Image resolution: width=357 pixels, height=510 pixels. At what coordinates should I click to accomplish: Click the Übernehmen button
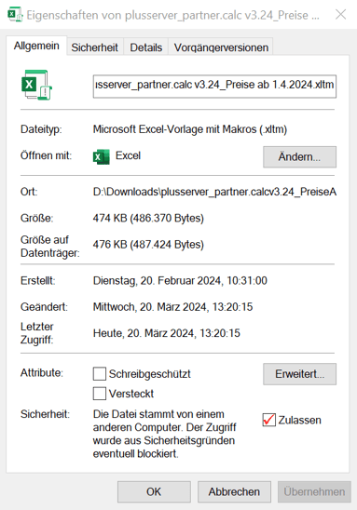point(314,491)
